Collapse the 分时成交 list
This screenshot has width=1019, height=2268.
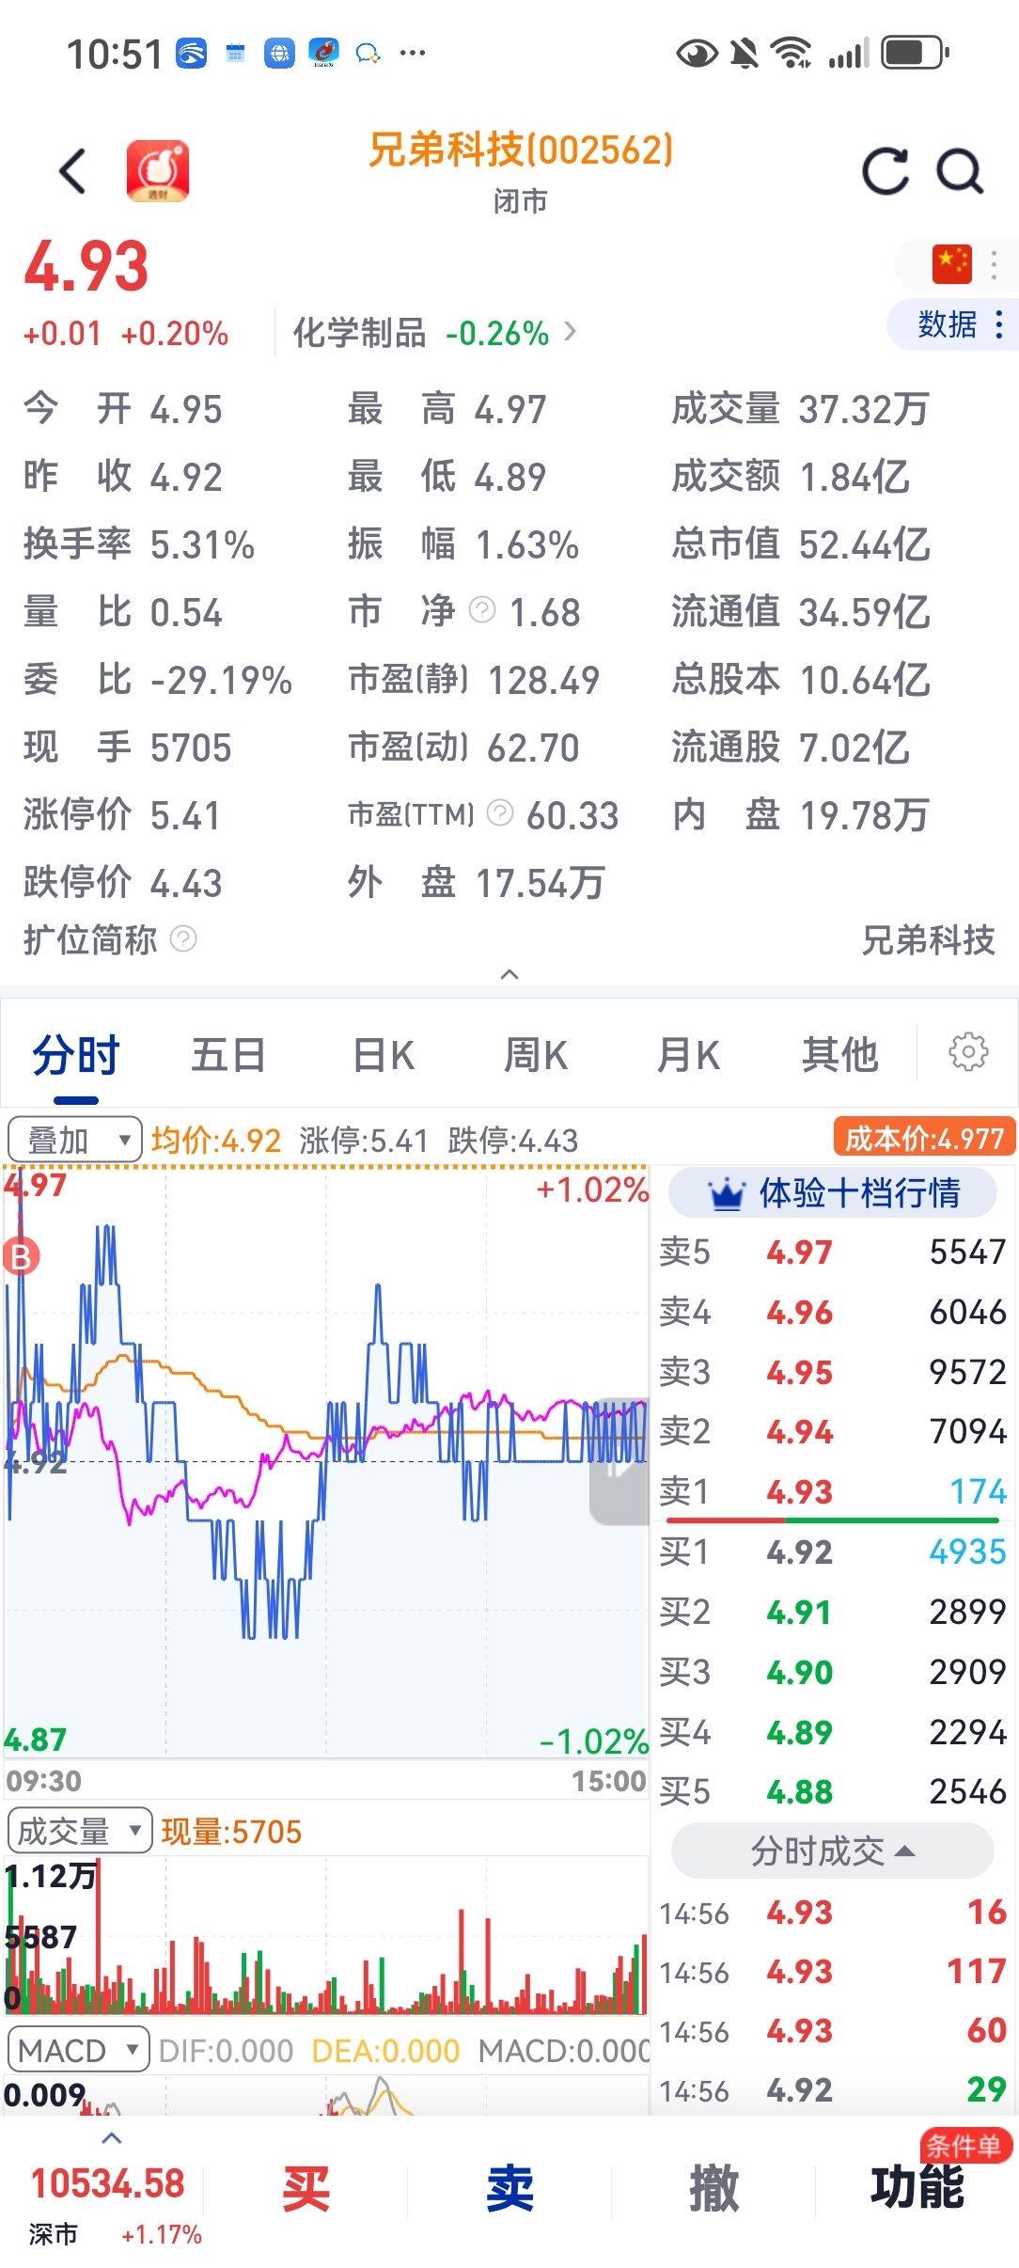[832, 1851]
